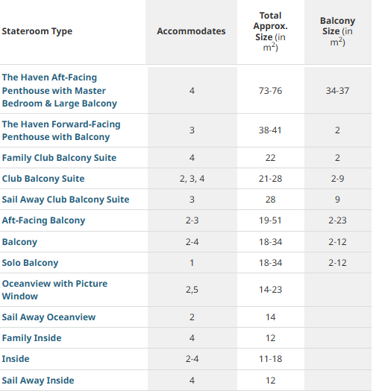Open The Haven Aft-Facing Penthouse link
This screenshot has height=391, width=373.
coord(60,90)
